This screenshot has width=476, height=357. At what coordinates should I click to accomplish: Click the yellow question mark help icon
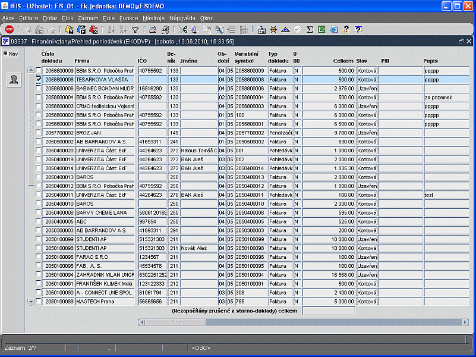(x=346, y=30)
